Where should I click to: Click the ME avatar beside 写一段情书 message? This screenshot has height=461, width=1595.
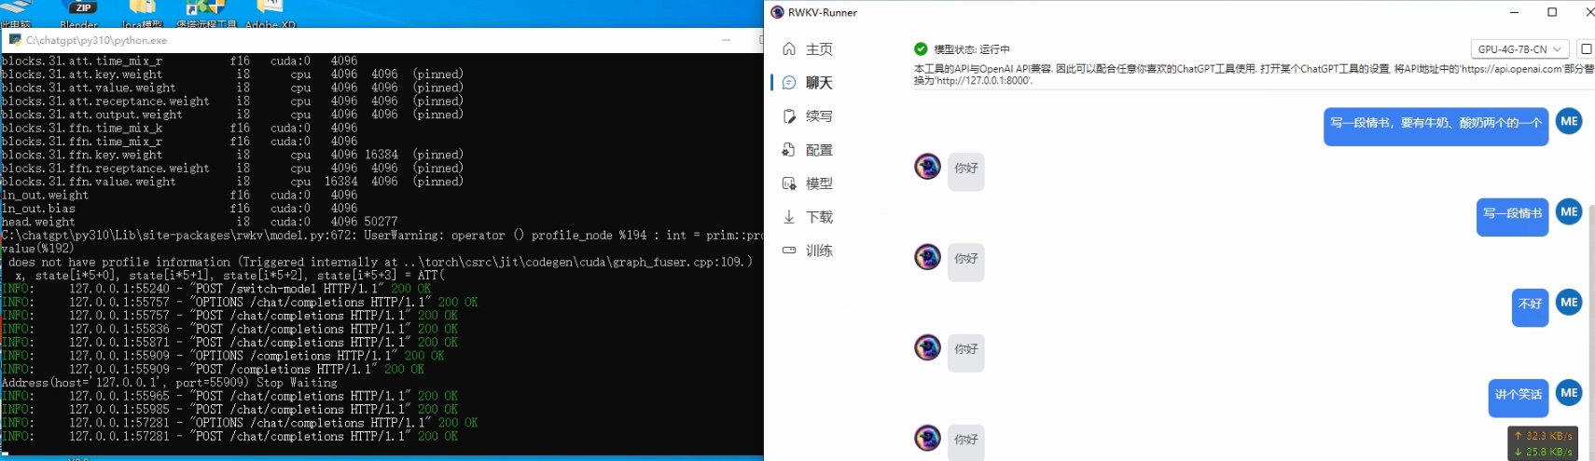tap(1569, 212)
